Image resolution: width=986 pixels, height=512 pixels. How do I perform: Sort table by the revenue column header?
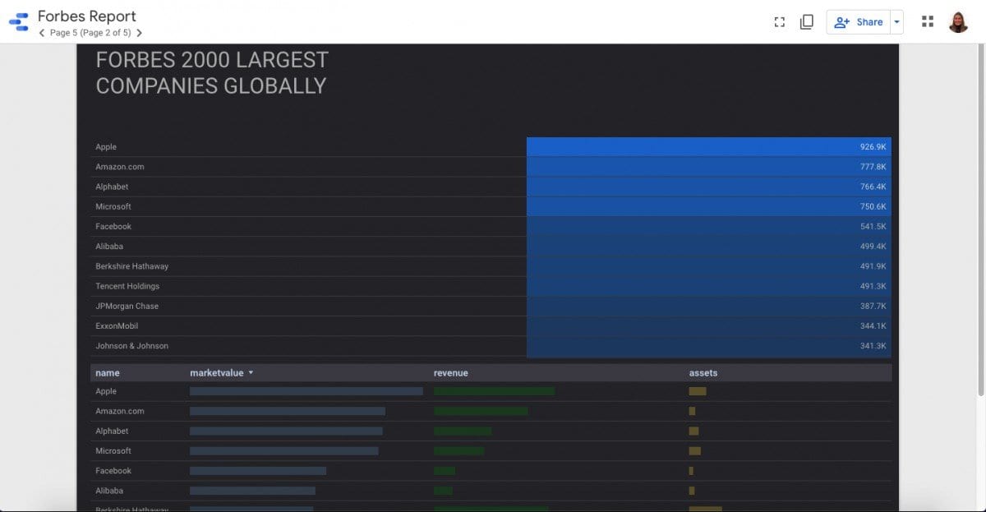point(451,373)
